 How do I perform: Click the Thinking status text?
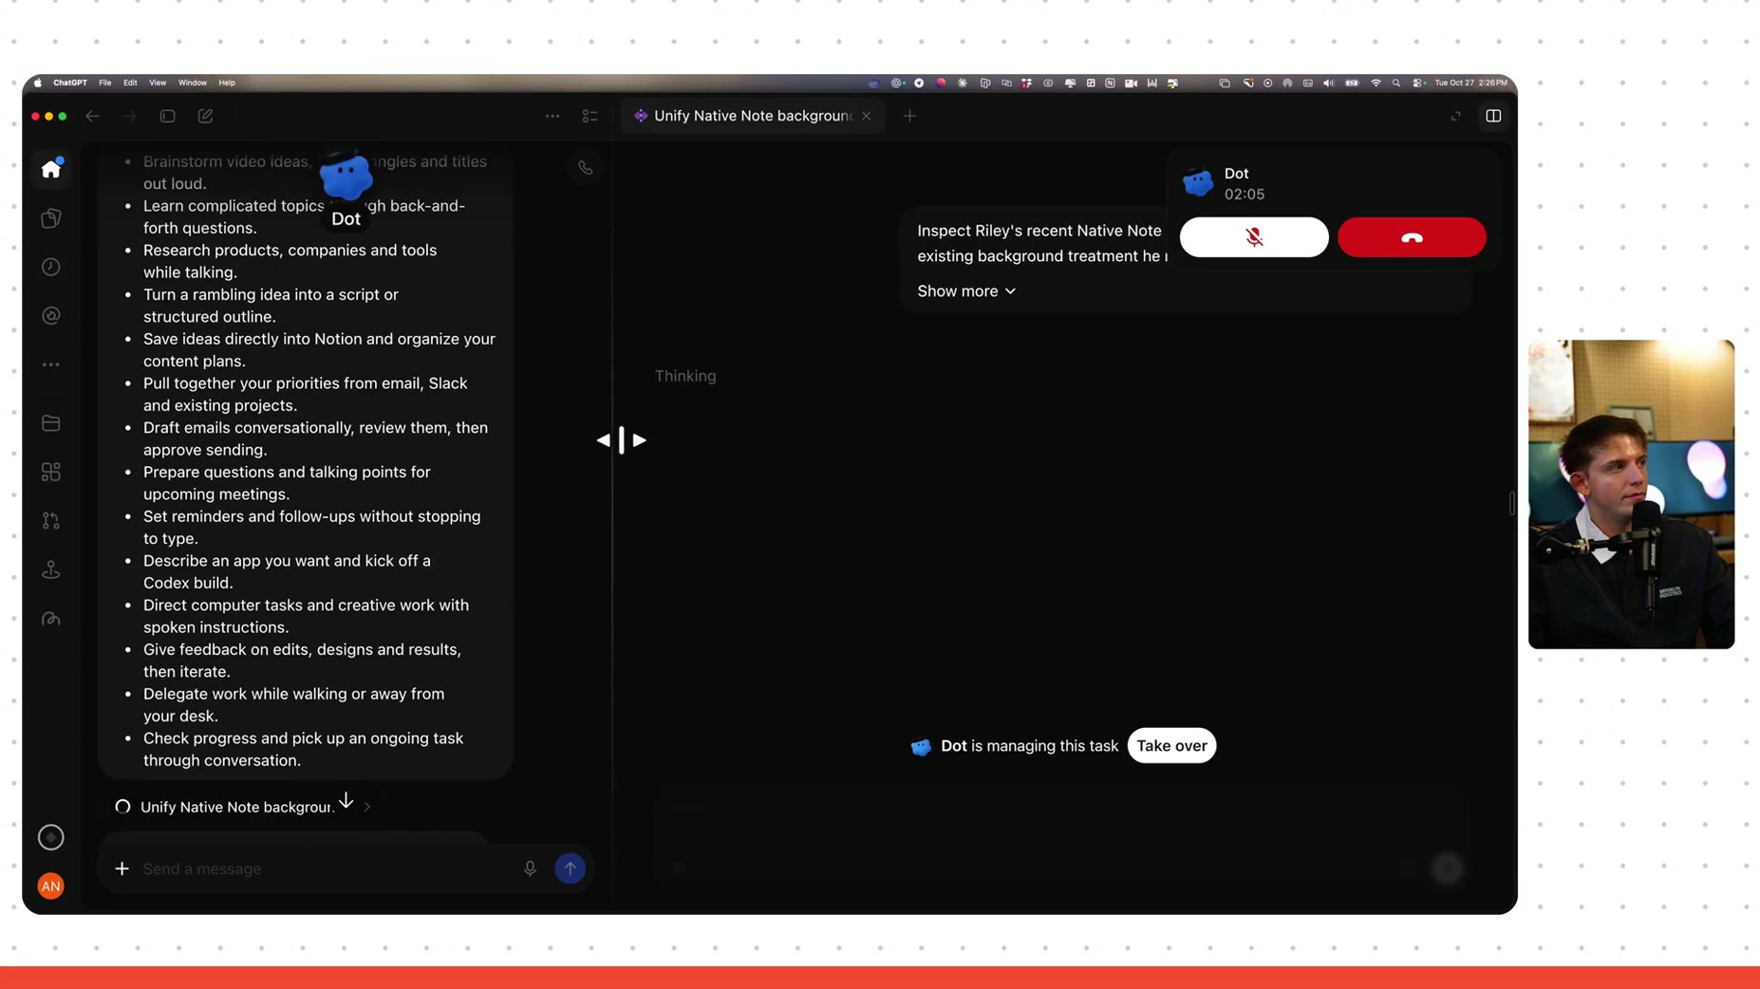click(685, 376)
